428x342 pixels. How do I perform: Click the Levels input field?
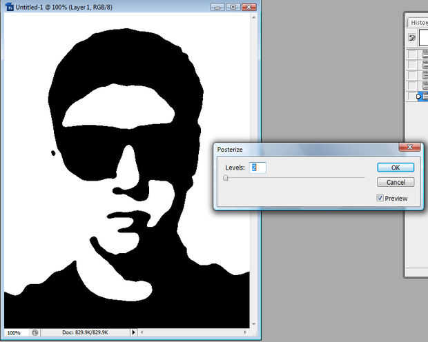[257, 168]
